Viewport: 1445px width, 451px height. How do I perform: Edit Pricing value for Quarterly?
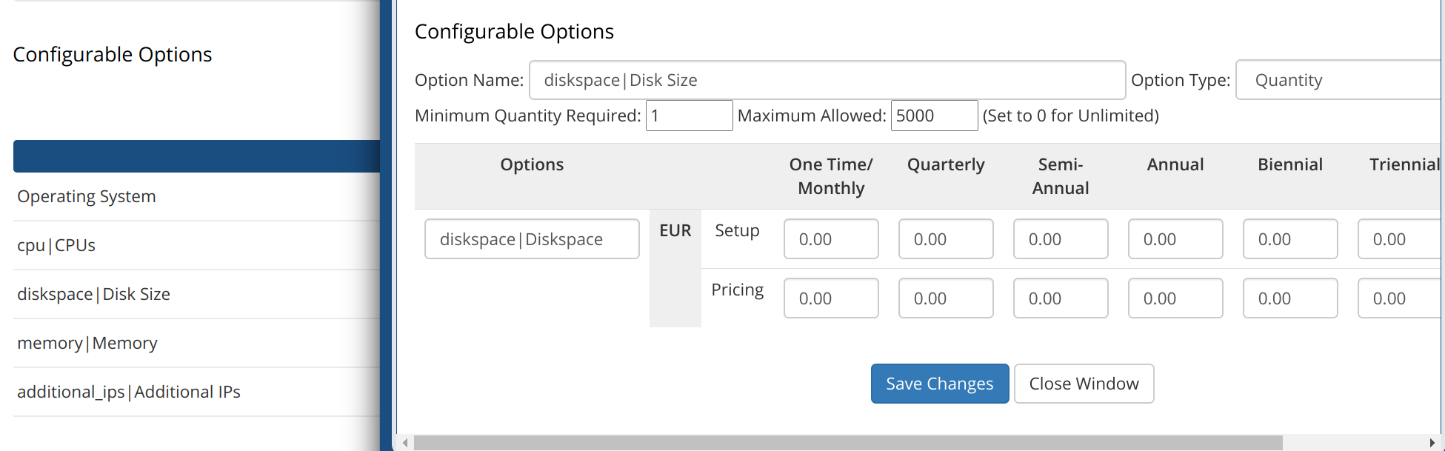946,298
